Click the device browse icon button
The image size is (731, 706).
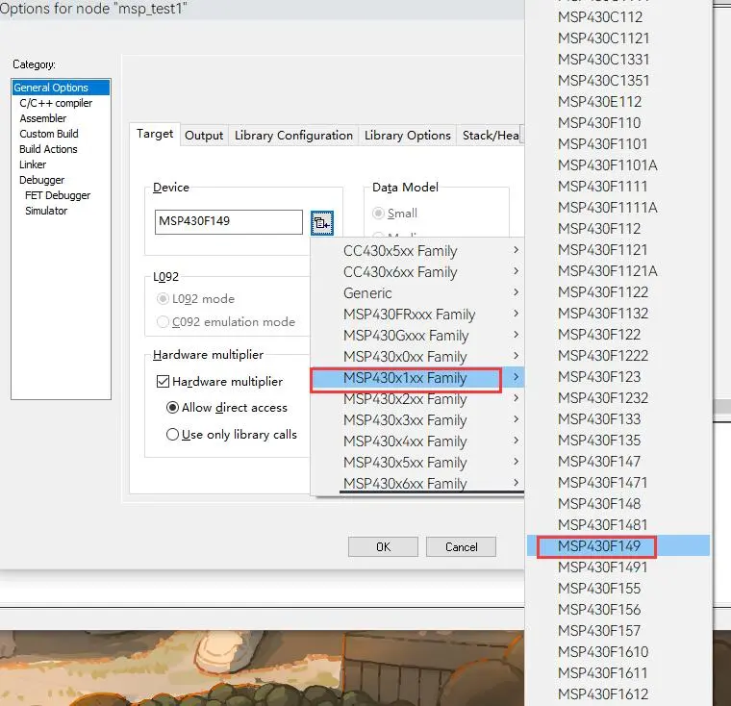coord(321,223)
